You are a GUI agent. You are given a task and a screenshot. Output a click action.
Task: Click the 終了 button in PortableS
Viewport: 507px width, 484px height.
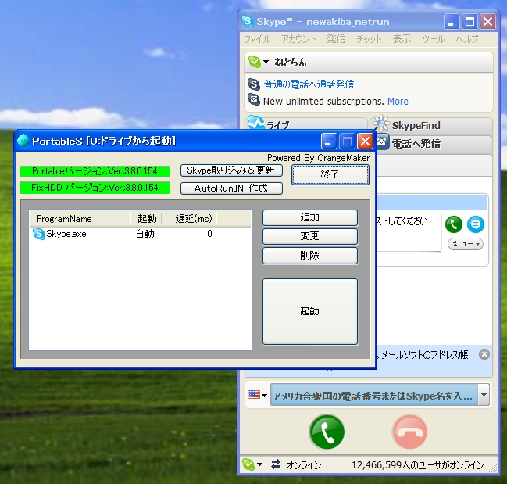tap(330, 174)
